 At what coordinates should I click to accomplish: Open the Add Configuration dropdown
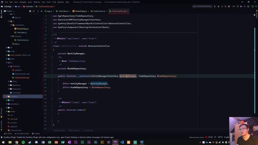coord(202,6)
